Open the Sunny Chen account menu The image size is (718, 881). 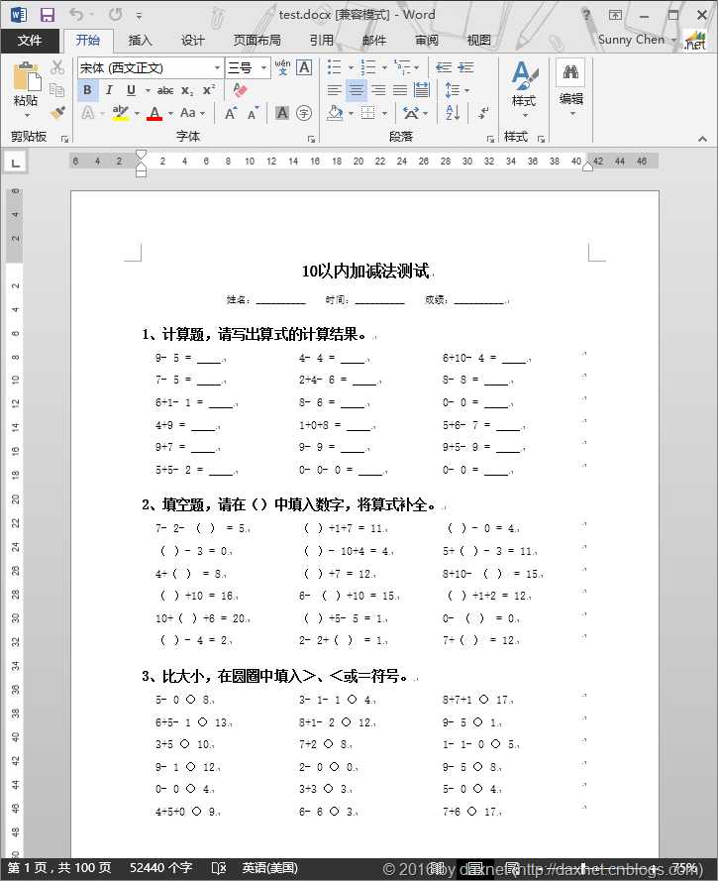[637, 40]
